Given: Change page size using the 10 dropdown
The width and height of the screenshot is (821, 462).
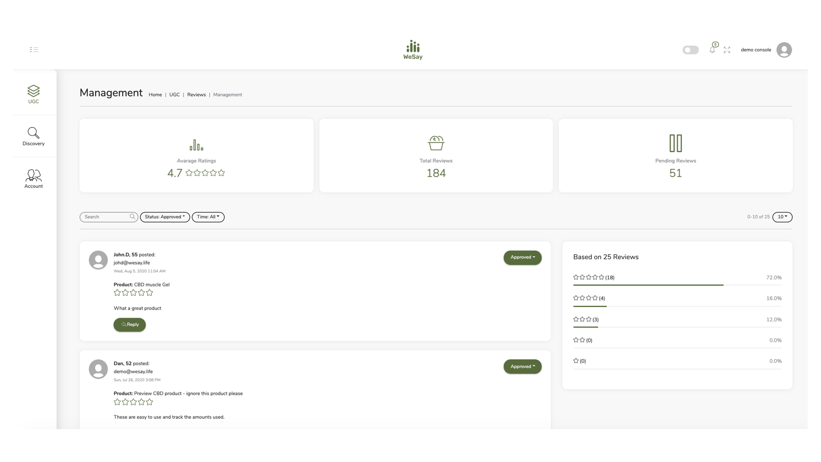Looking at the screenshot, I should 782,217.
